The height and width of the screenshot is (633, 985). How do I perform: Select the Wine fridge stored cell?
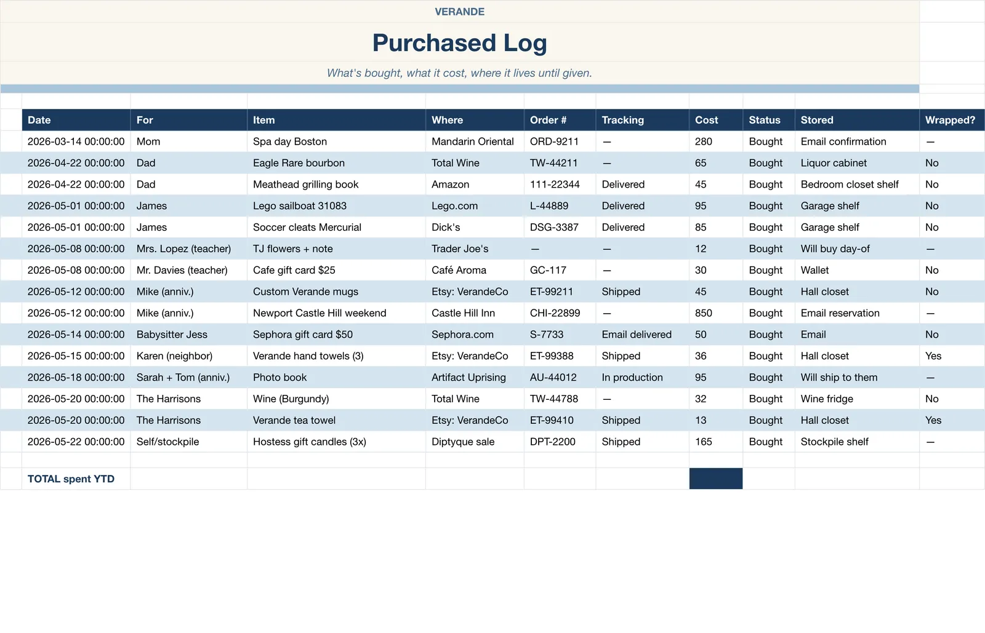857,399
